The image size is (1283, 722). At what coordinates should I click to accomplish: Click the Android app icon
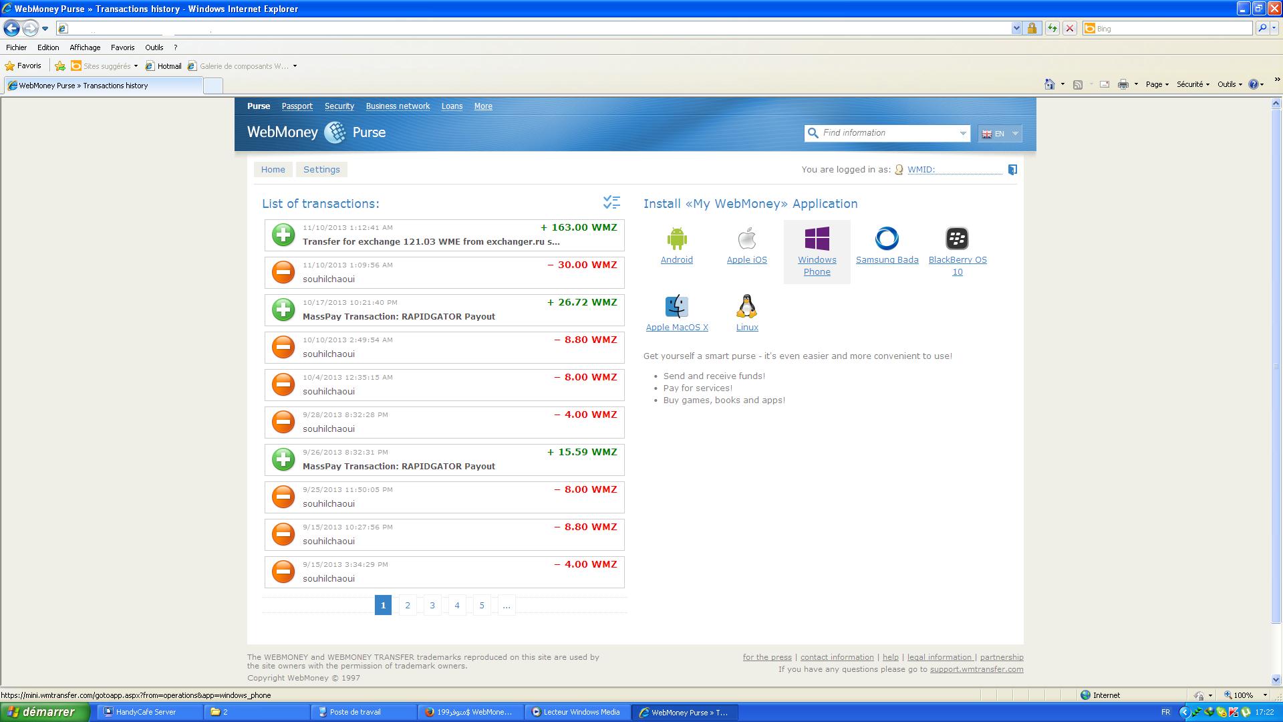point(676,239)
